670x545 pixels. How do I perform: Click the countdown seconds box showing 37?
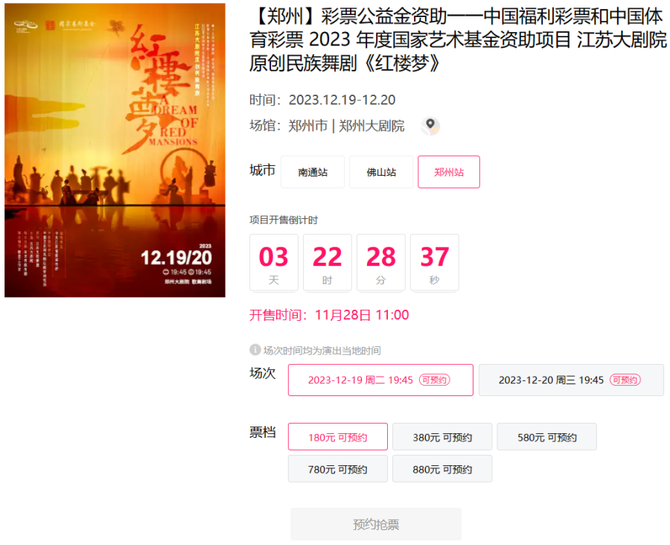[435, 263]
